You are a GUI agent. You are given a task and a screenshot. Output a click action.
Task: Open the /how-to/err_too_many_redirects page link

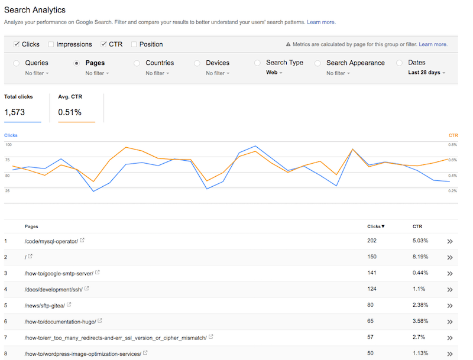coord(116,337)
